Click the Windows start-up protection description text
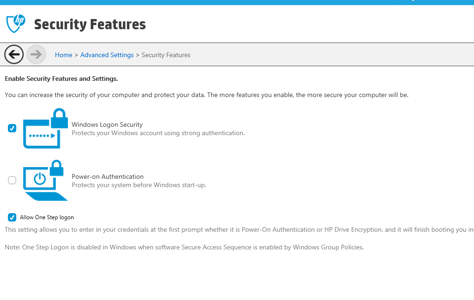The image size is (474, 300). pos(139,185)
